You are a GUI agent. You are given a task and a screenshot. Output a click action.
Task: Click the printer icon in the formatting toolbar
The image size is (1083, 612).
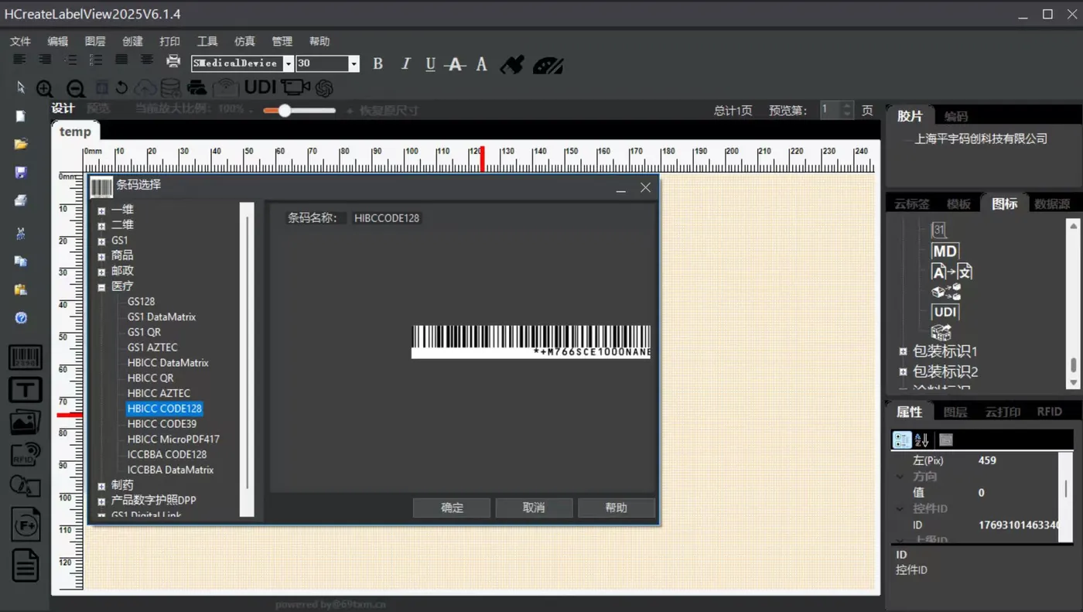(173, 62)
